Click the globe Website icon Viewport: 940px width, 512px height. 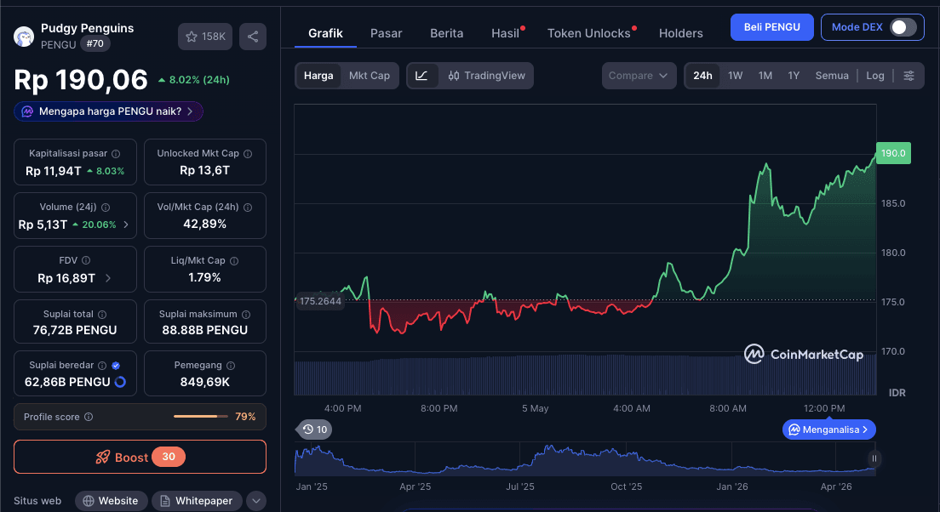(x=89, y=501)
